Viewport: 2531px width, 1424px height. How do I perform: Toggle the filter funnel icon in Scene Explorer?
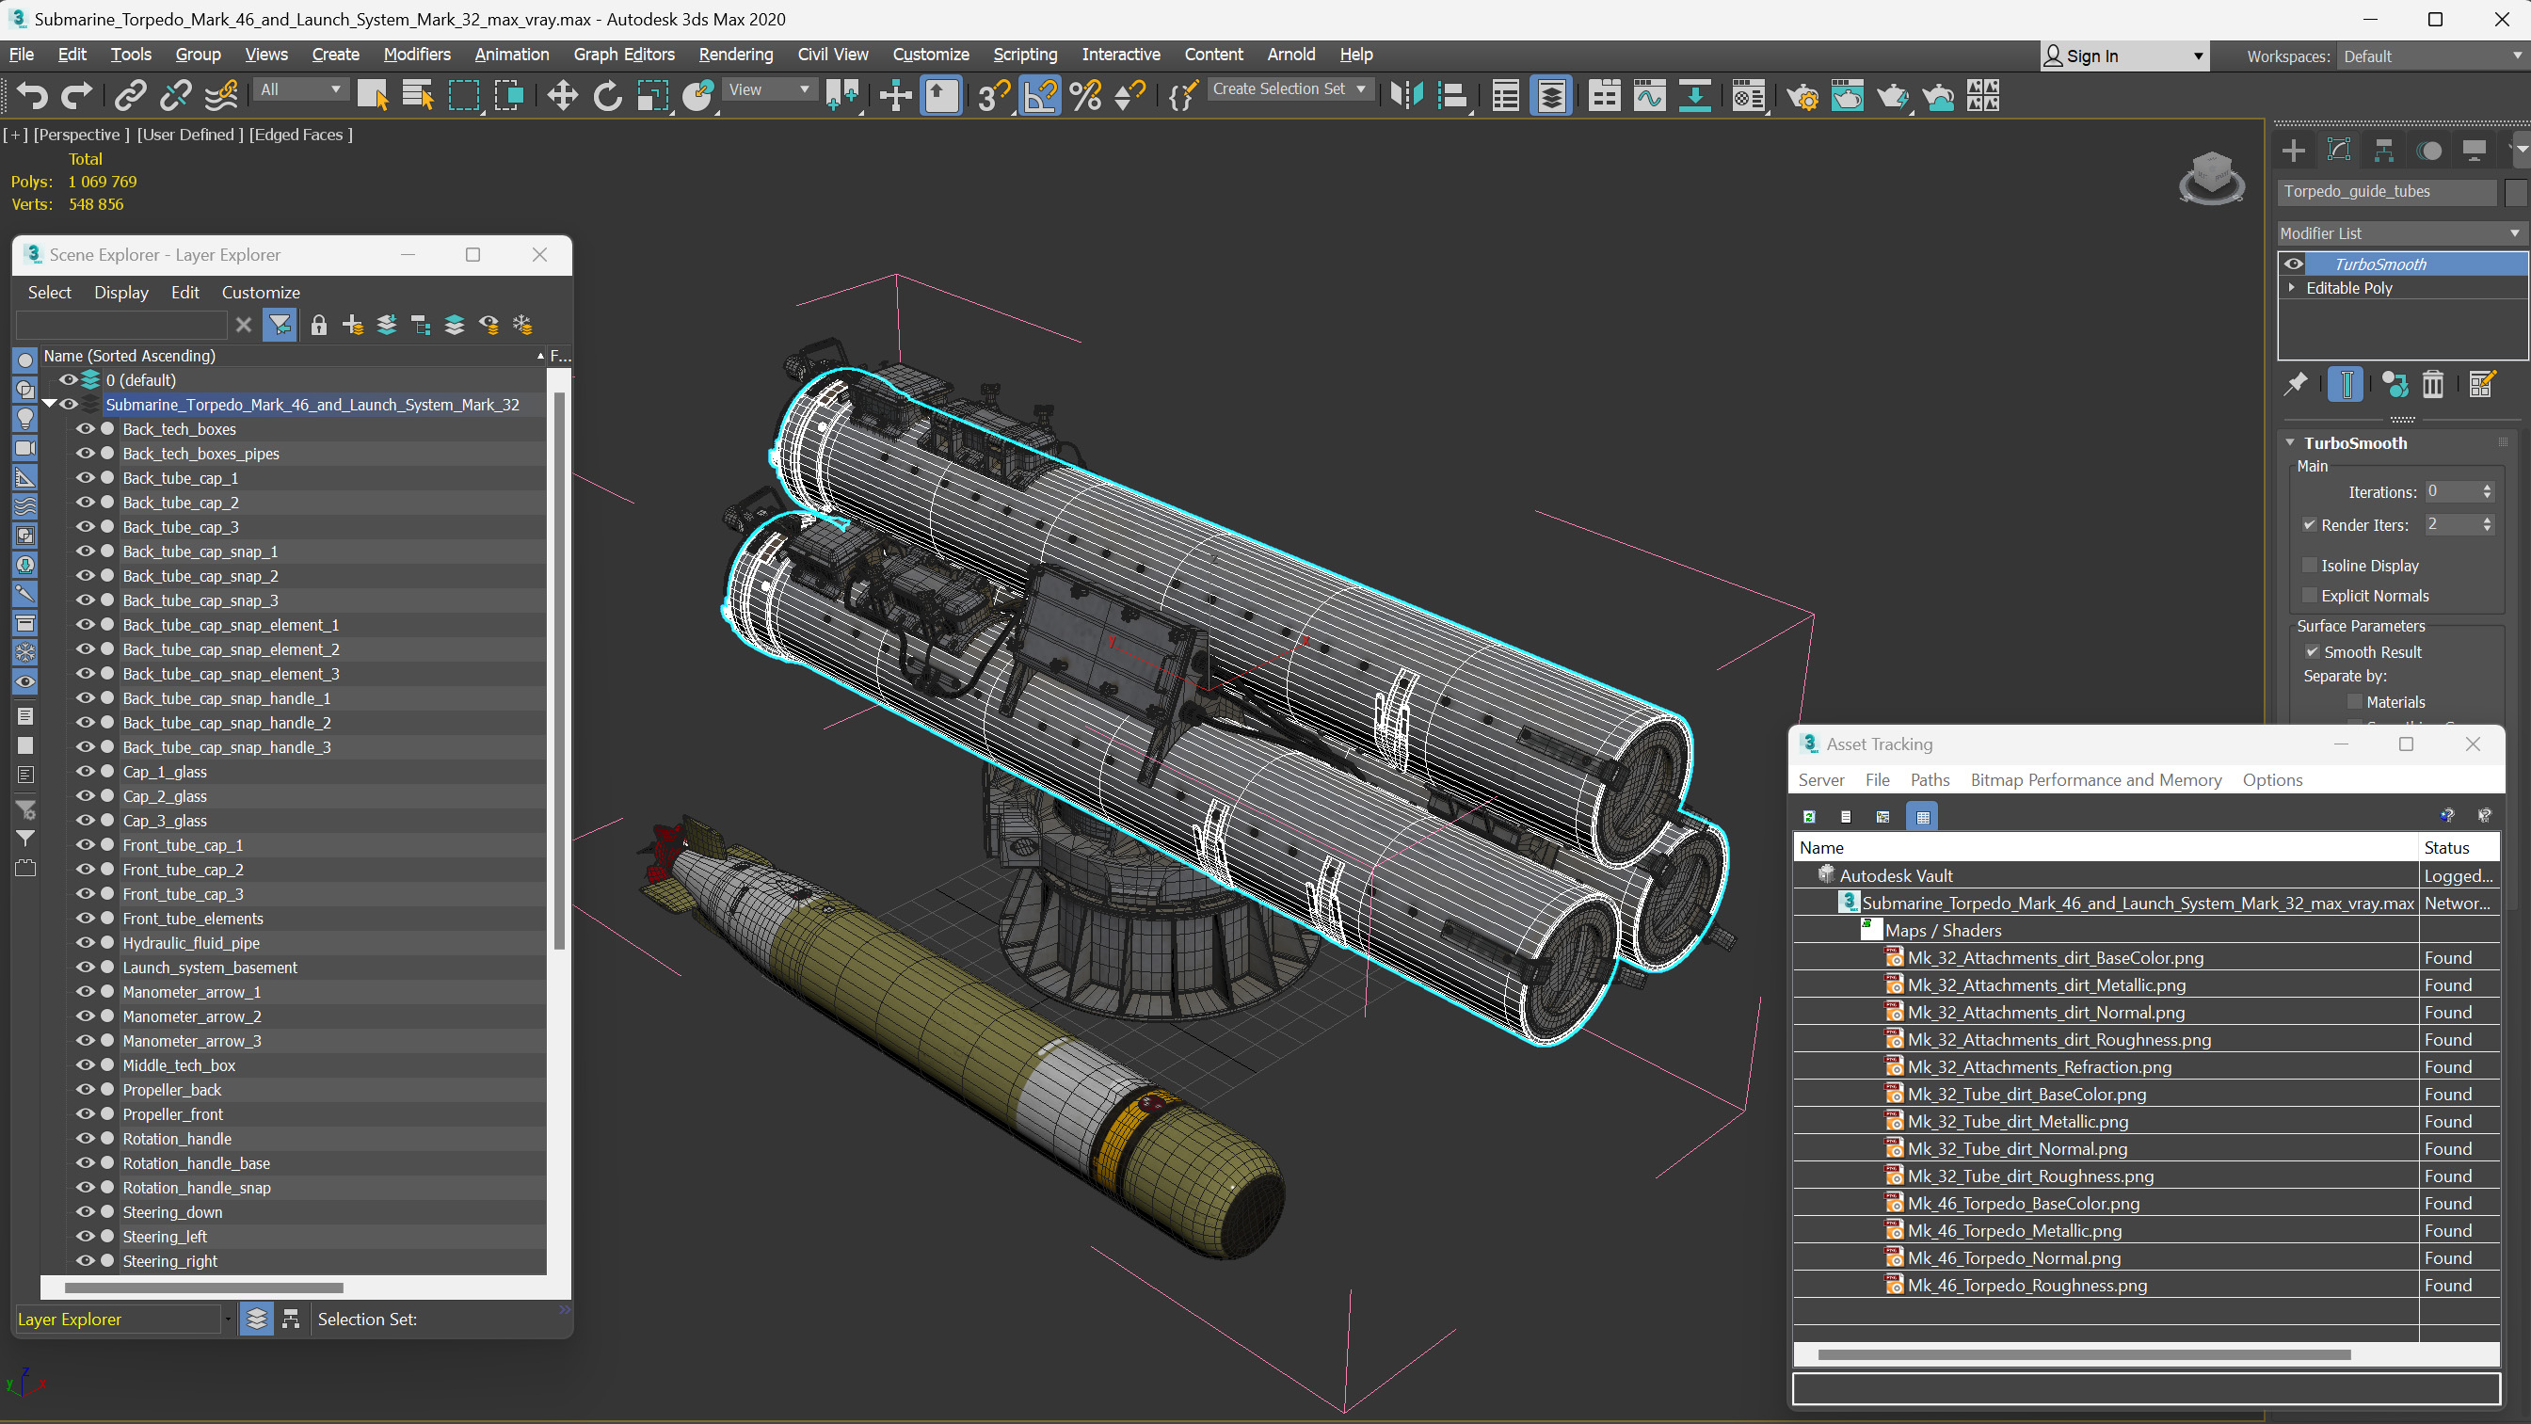coord(280,326)
